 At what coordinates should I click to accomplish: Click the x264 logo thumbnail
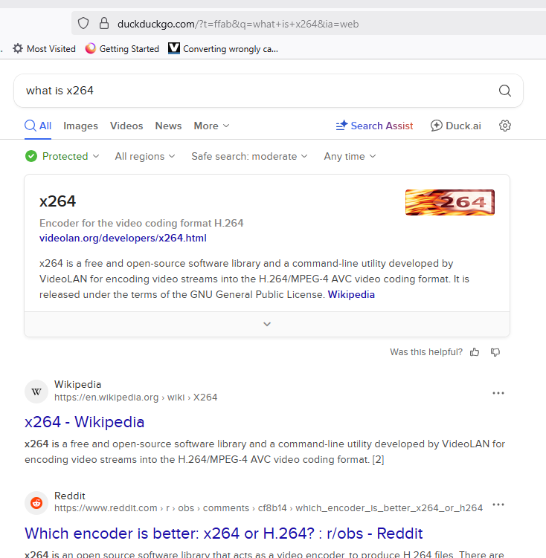pos(450,203)
